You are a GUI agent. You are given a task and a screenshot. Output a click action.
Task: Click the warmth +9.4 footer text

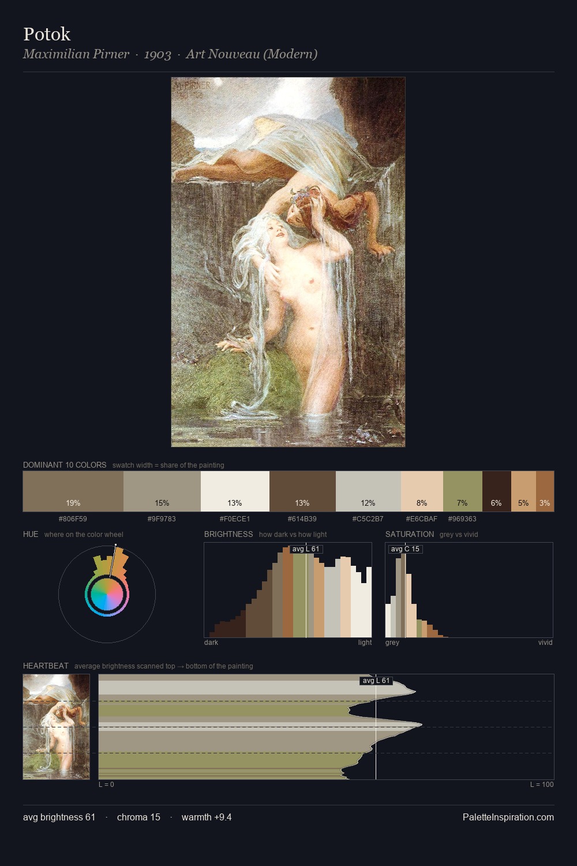pyautogui.click(x=207, y=817)
